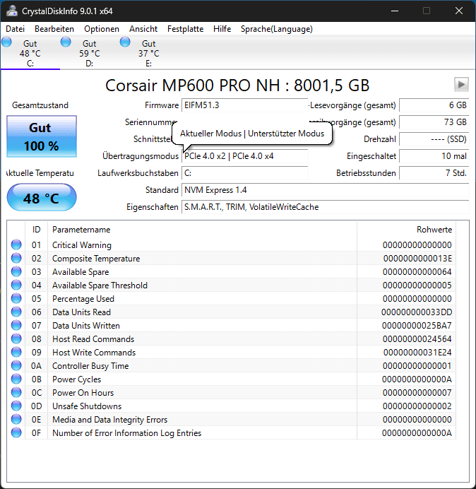Click the Eigenschaften field with S.M.A.R.T., TRIM
The height and width of the screenshot is (489, 476).
point(325,207)
